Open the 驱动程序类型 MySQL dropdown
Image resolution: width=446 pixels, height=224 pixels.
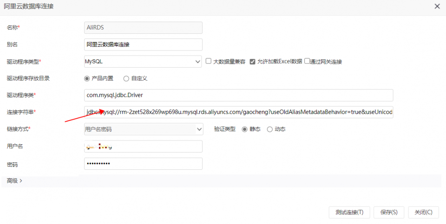[x=143, y=62]
